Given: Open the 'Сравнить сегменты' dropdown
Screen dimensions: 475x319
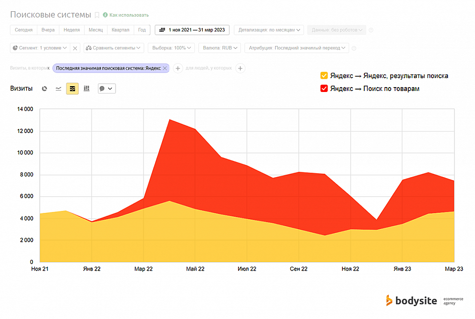Looking at the screenshot, I should point(113,48).
